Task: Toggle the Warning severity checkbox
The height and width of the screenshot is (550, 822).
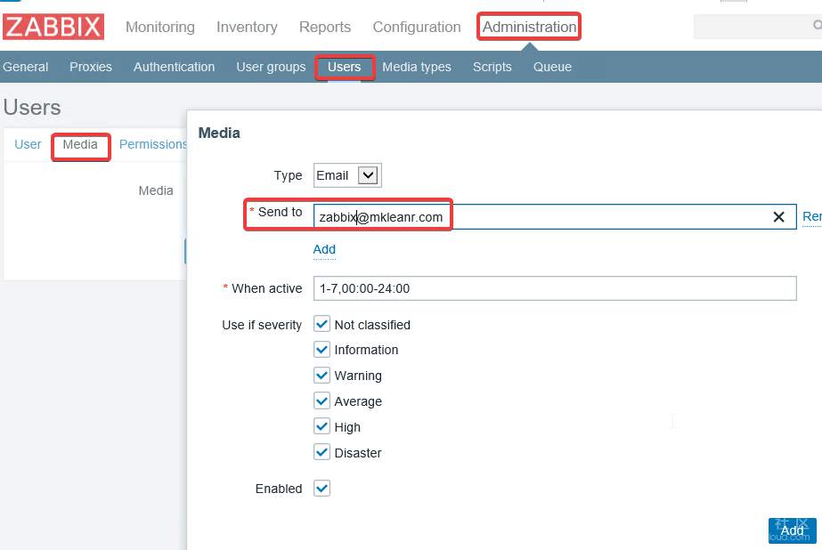Action: click(321, 375)
